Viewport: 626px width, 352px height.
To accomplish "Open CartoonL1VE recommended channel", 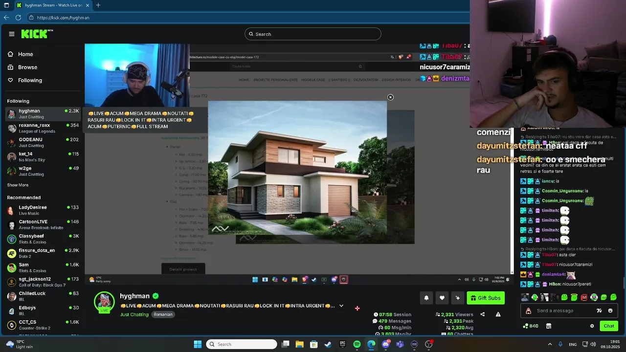I will pos(43,224).
